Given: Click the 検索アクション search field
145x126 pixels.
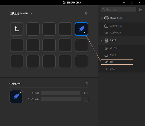Looking at the screenshot, I should coord(119,9).
